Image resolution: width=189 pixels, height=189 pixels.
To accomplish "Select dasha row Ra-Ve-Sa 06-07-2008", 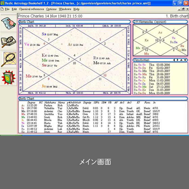I will pos(152,84).
